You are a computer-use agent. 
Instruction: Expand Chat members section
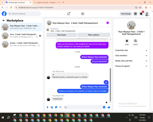click(131, 56)
